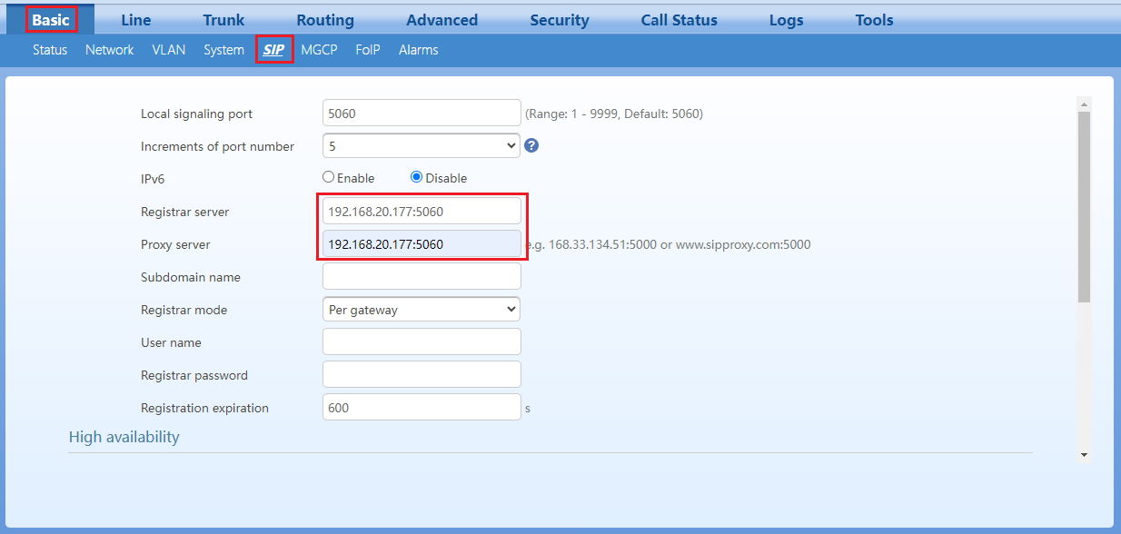This screenshot has height=534, width=1121.
Task: Focus the Registrar server input field
Action: [x=421, y=212]
